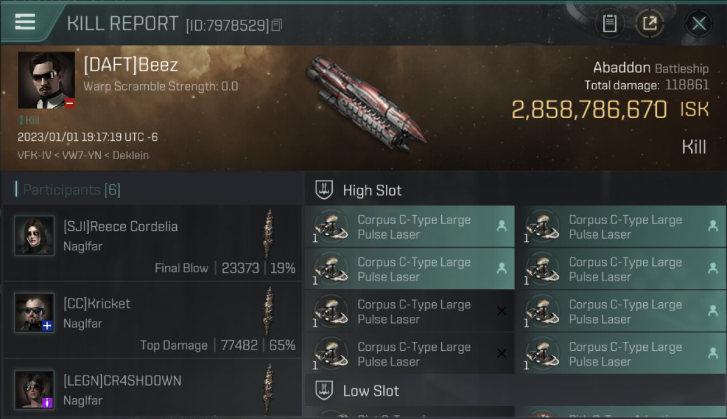
Task: Open Reece Cordelia's portrait
Action: [34, 236]
